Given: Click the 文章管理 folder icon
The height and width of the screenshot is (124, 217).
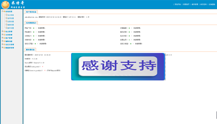Looking at the screenshot, I should point(4,35).
